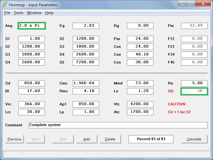Click the S2 field with 1200.00 in first column
Viewport: 213px width, 160px height.
click(31, 47)
